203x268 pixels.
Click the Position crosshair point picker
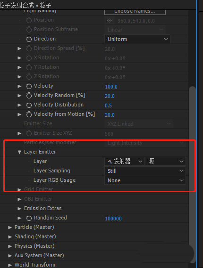click(x=109, y=21)
